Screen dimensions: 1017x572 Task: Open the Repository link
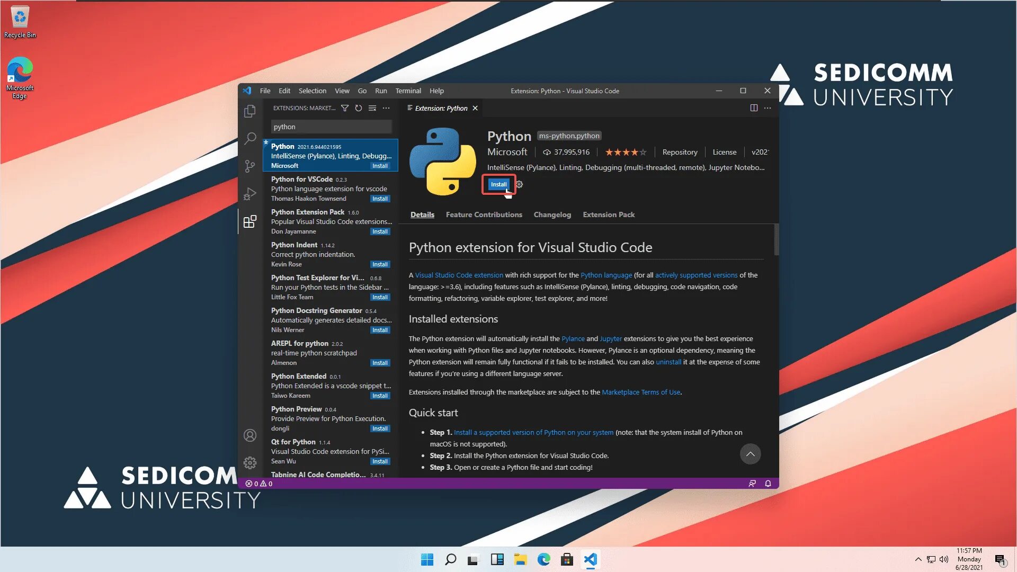680,152
